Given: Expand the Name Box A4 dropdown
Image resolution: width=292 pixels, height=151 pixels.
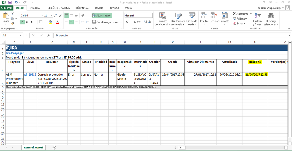Looking at the screenshot, I should (20, 35).
